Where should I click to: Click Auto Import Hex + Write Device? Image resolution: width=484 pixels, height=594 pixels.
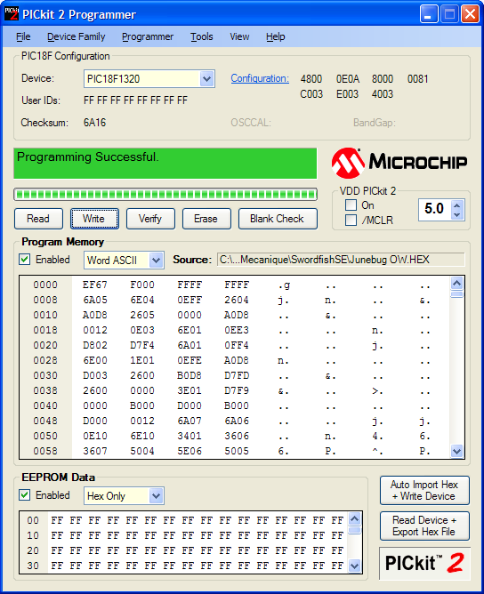coord(424,490)
